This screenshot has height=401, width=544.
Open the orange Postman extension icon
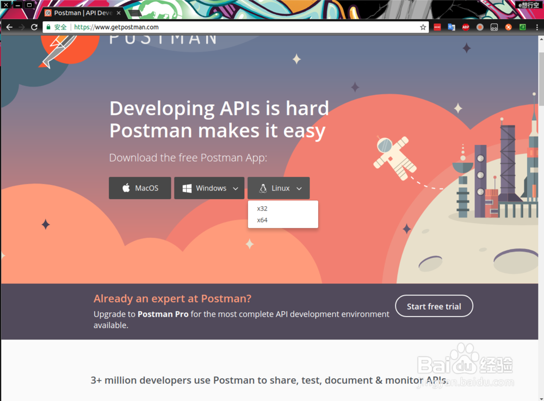pos(508,27)
